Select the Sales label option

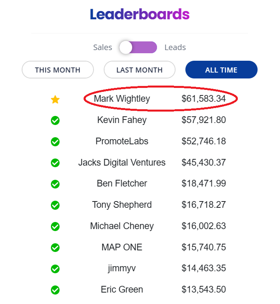pos(103,47)
